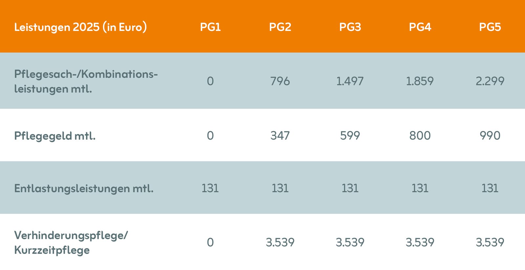The height and width of the screenshot is (270, 525).
Task: Select the PG4 column header
Action: pos(420,27)
